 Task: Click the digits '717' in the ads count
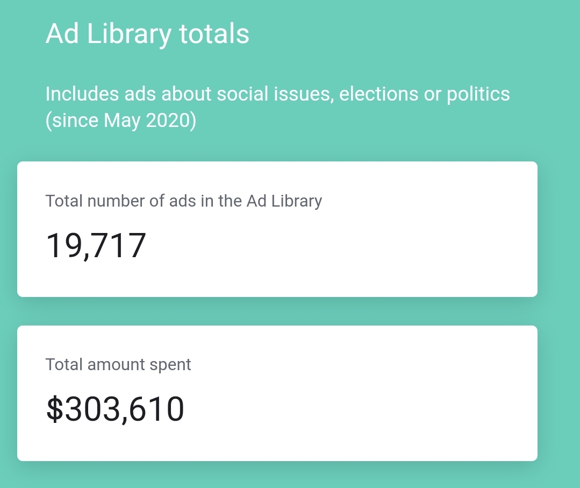[119, 245]
